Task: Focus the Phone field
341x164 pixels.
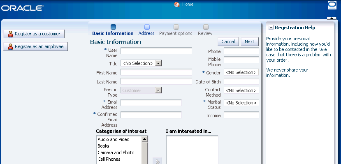Action: pyautogui.click(x=241, y=51)
